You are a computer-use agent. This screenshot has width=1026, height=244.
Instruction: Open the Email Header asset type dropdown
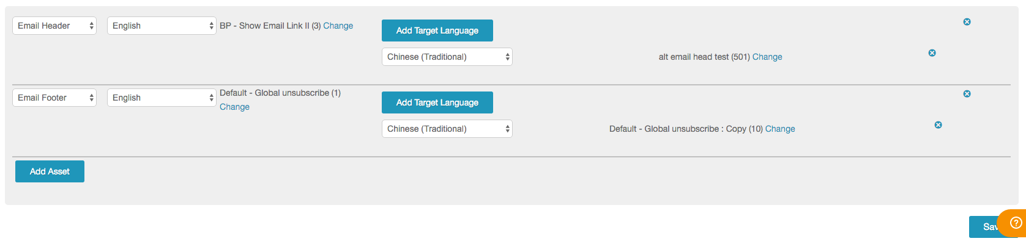pyautogui.click(x=54, y=26)
